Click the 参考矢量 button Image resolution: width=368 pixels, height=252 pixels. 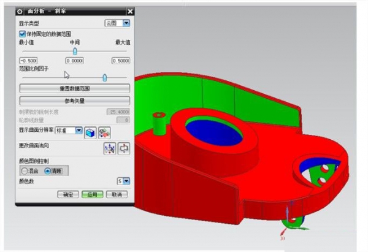pos(75,101)
